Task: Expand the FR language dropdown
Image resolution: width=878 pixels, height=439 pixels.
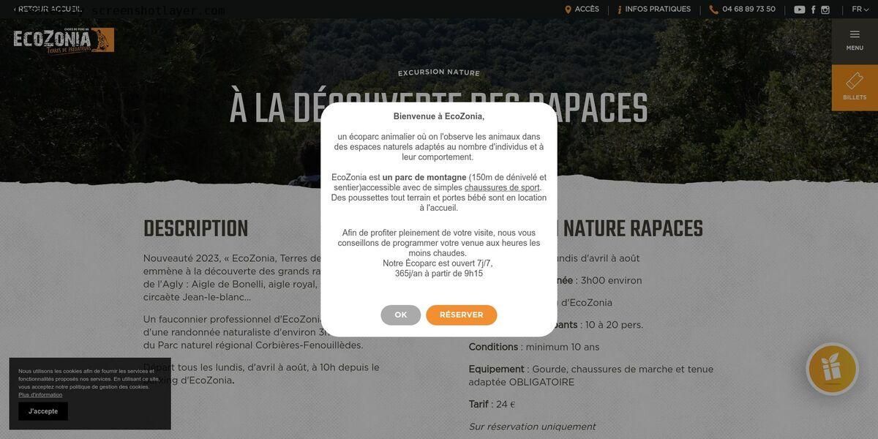Action: point(860,10)
